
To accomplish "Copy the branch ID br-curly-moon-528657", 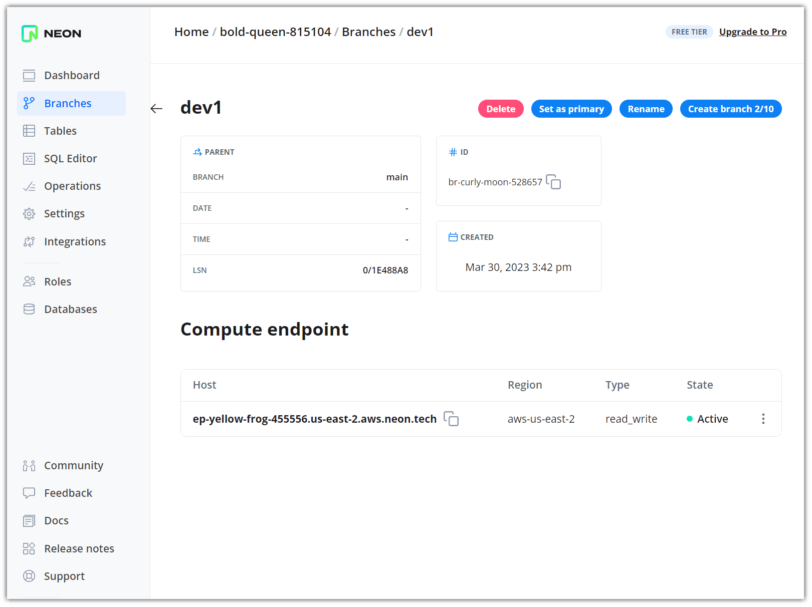I will [553, 182].
